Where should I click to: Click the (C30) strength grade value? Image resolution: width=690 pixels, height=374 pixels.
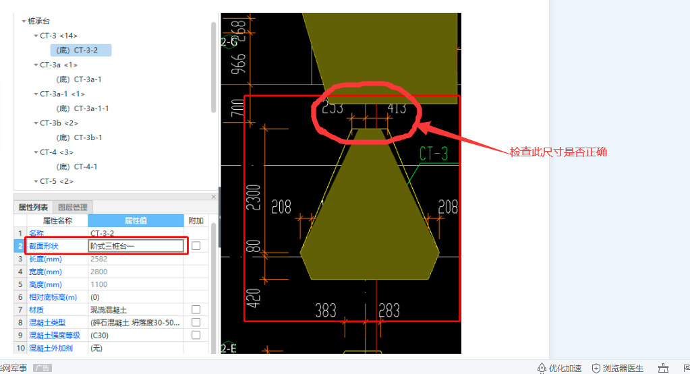(99, 336)
